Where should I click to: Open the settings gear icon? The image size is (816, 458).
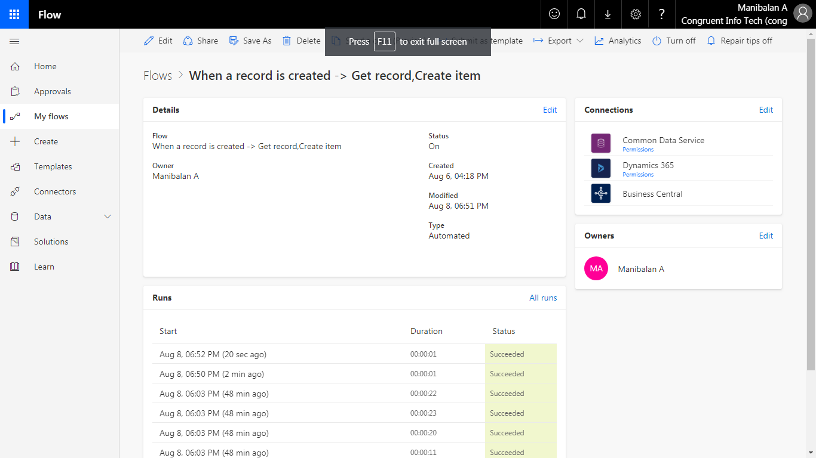(636, 14)
